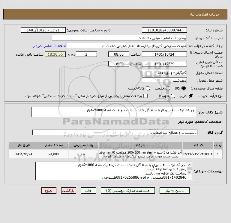The width and height of the screenshot is (231, 223).
Task: Click the شرح کلی نیاز description box
Action: (114, 112)
